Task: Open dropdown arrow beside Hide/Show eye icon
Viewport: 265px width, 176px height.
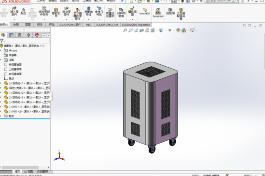Action: click(x=174, y=30)
